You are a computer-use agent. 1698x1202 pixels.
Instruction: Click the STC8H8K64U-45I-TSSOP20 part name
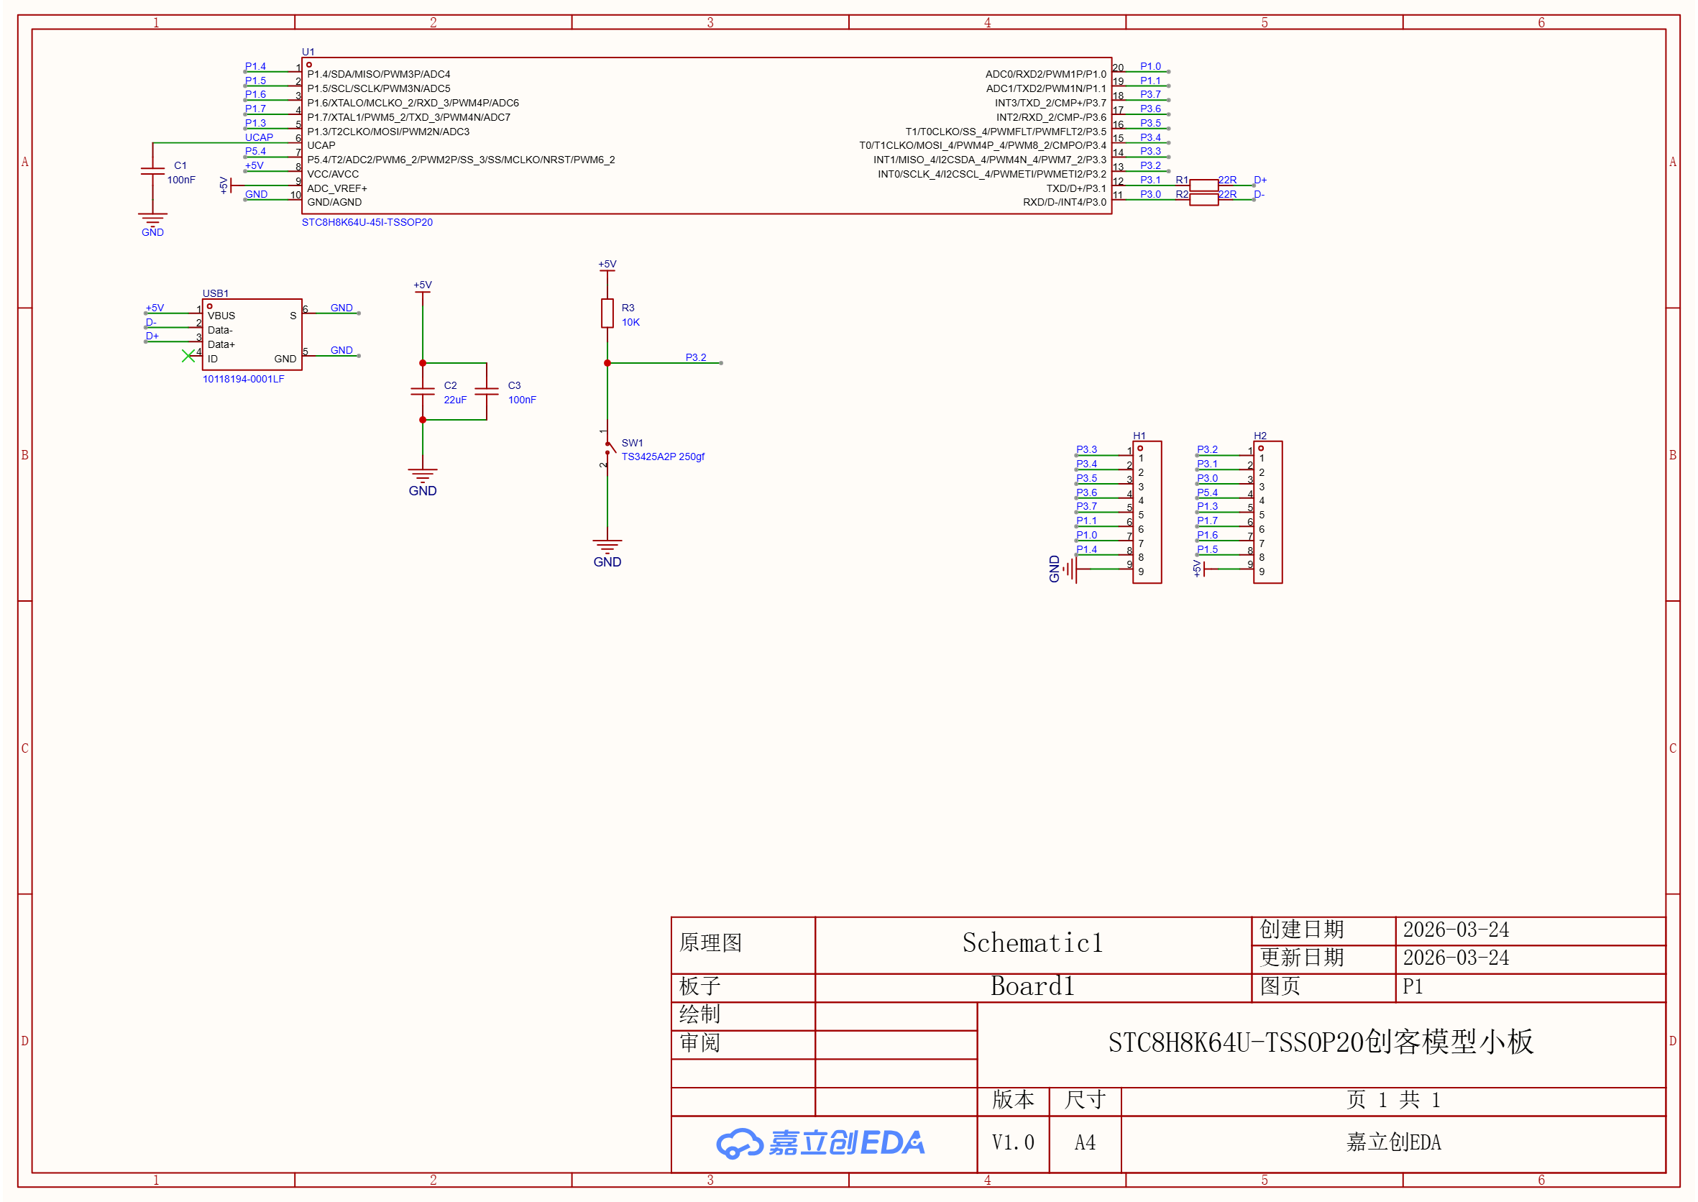pyautogui.click(x=367, y=222)
